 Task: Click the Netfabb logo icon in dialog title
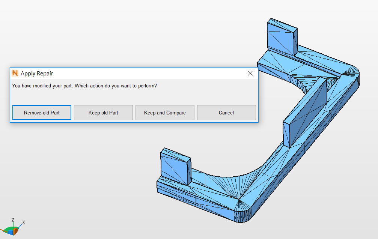(15, 74)
